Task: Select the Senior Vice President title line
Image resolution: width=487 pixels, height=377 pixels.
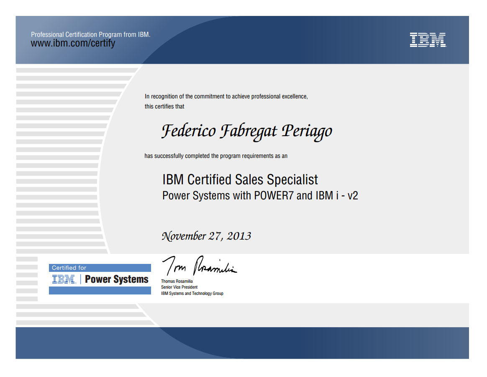Action: 179,287
